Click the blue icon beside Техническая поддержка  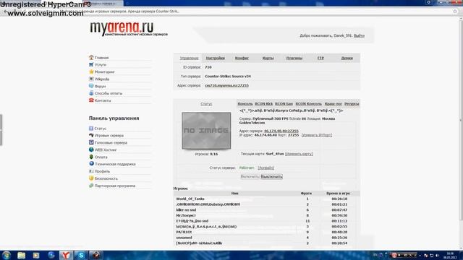click(x=91, y=164)
